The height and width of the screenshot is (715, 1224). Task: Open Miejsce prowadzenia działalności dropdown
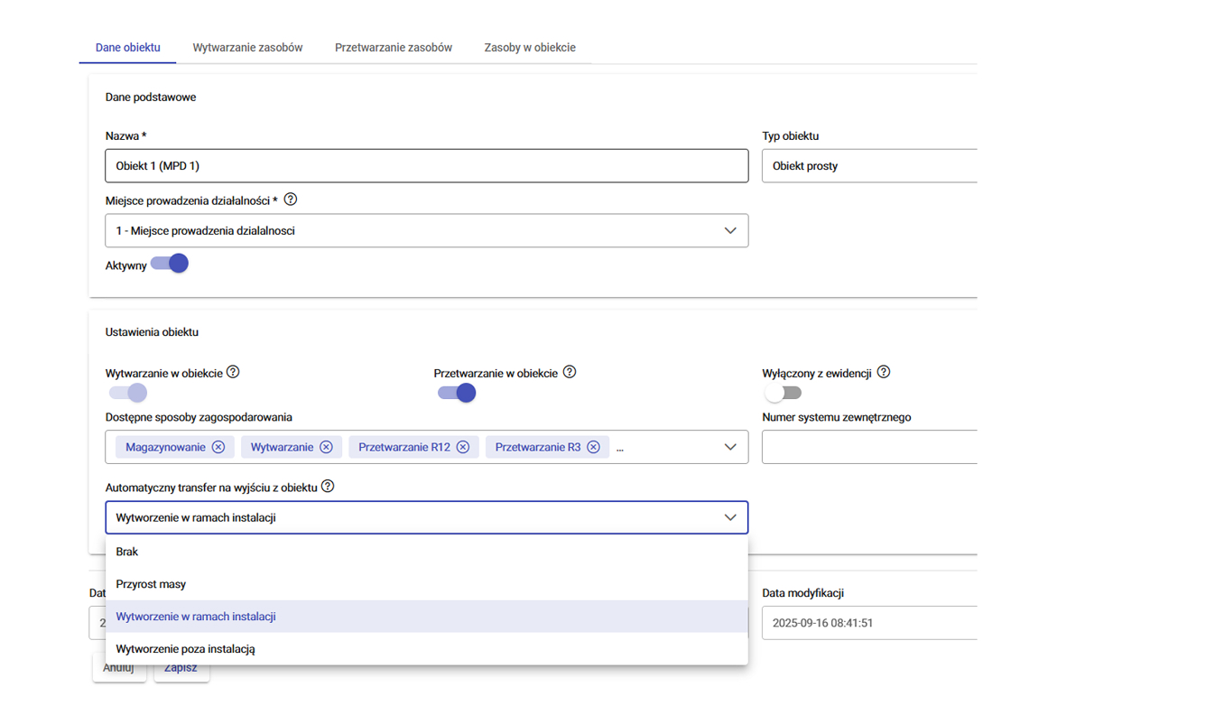[x=730, y=231]
